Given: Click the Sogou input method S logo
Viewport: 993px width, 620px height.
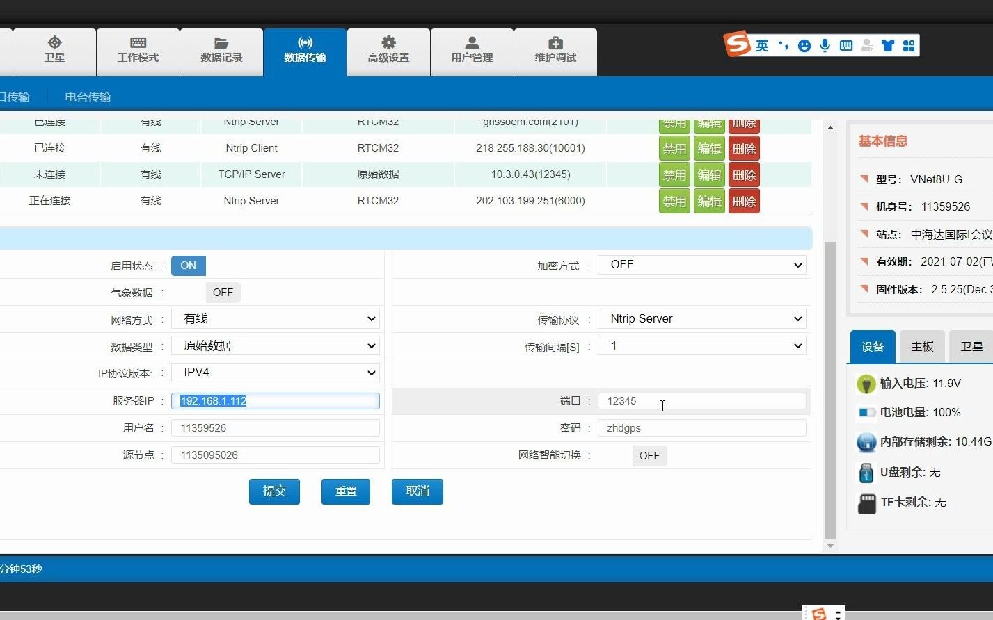Looking at the screenshot, I should click(737, 44).
